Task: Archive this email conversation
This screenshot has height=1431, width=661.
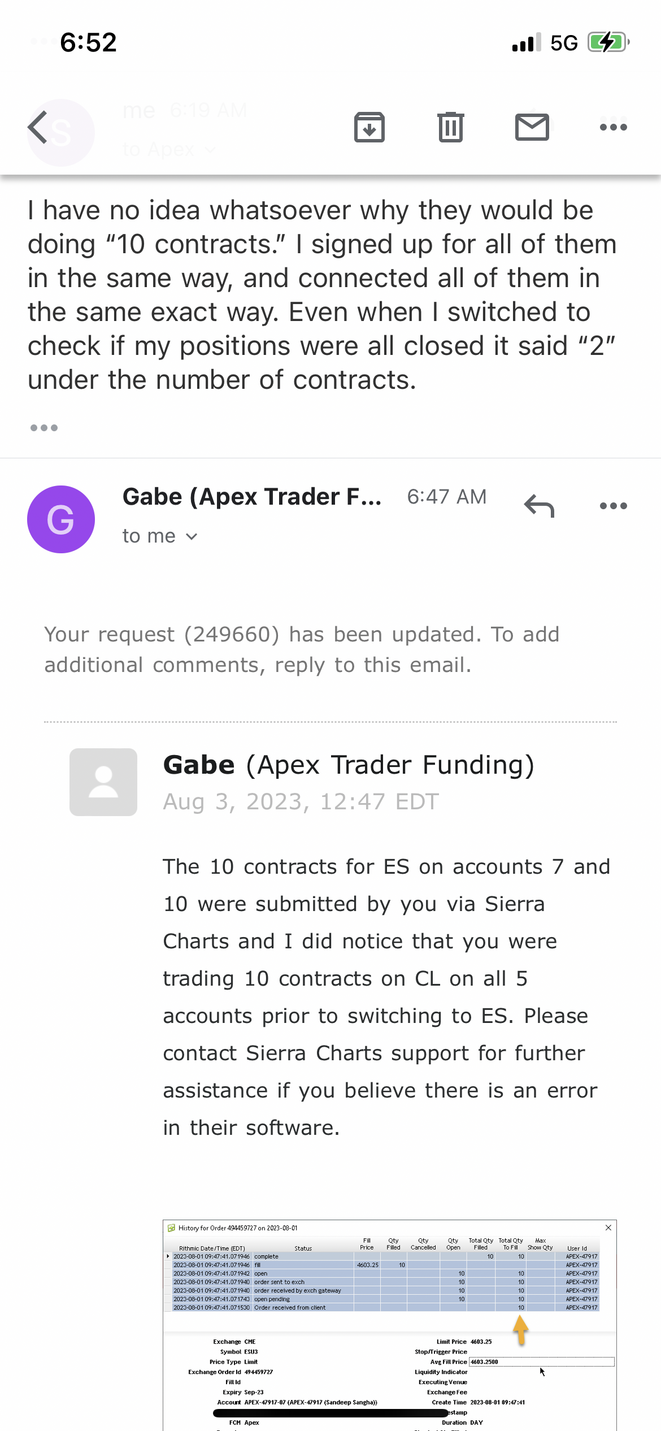Action: [369, 127]
